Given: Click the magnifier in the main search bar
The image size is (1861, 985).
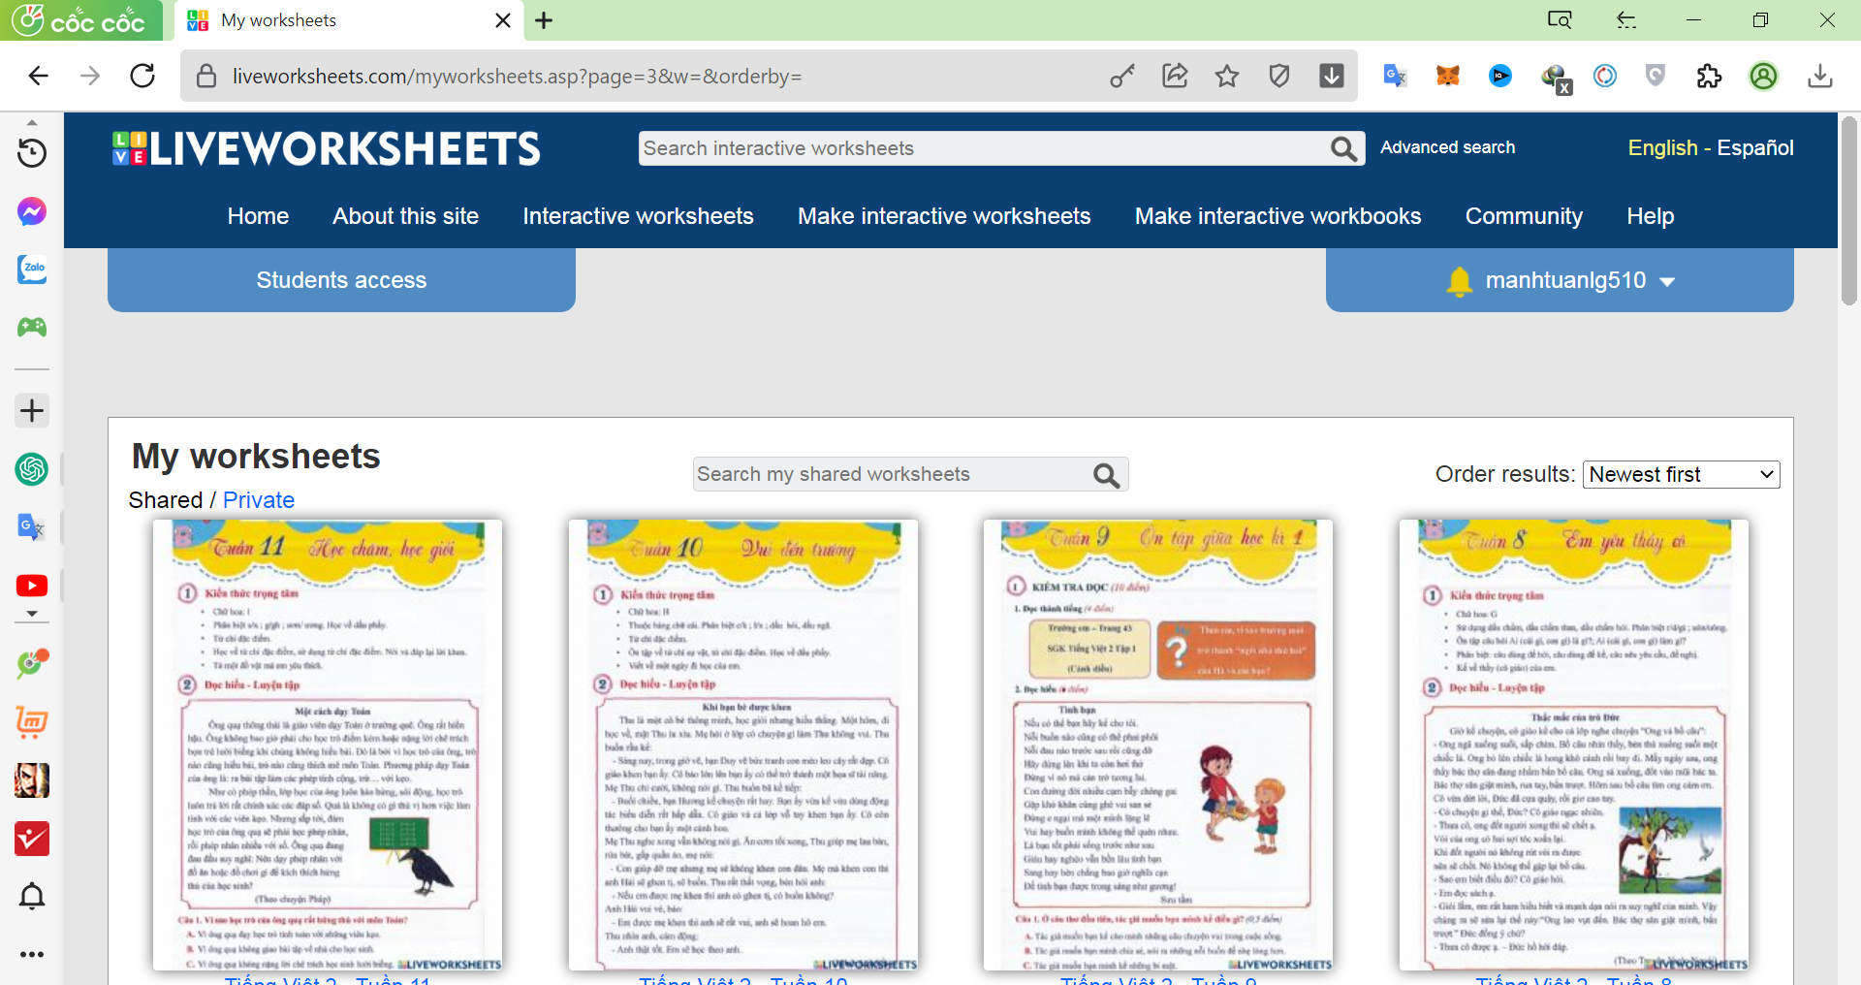Looking at the screenshot, I should pyautogui.click(x=1343, y=148).
